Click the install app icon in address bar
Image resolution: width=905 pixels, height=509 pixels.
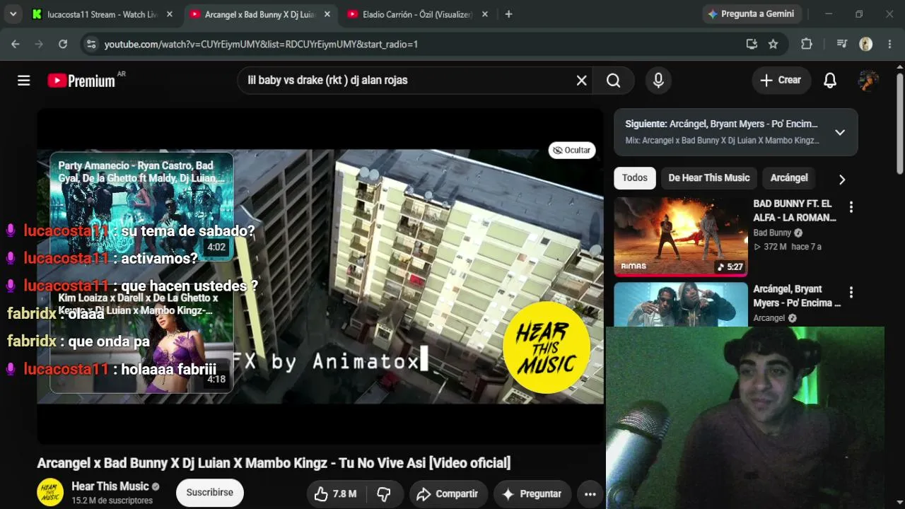pos(752,44)
